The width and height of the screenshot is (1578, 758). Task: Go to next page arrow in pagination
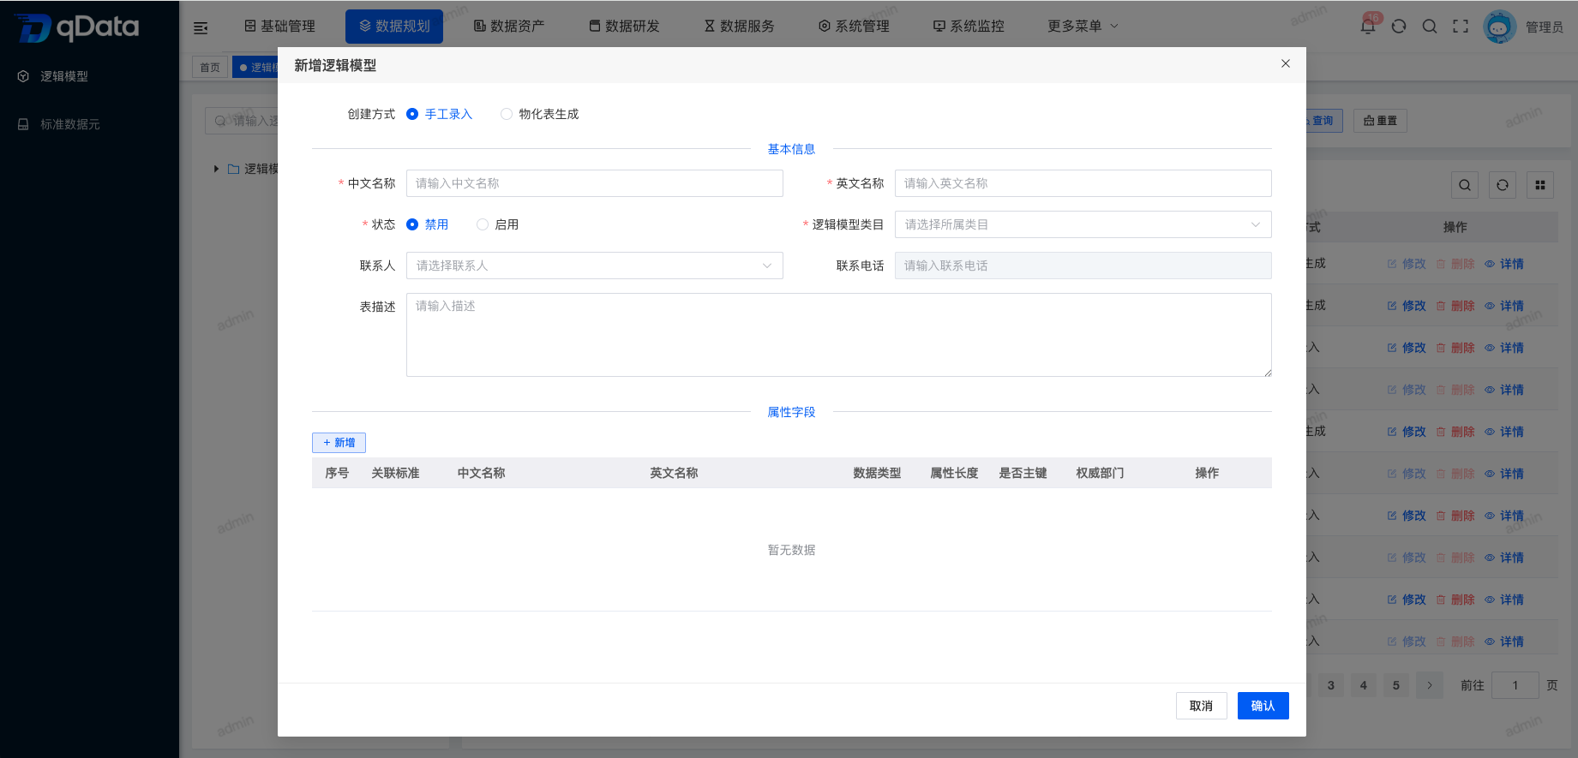click(x=1429, y=685)
